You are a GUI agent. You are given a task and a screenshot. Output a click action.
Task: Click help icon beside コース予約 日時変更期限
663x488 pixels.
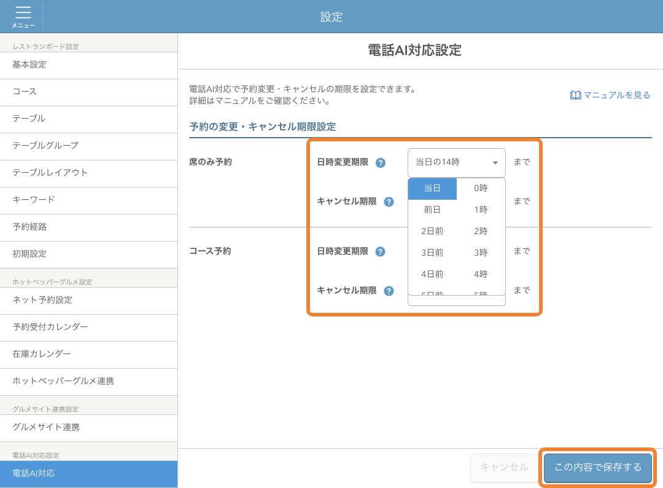[x=381, y=252]
